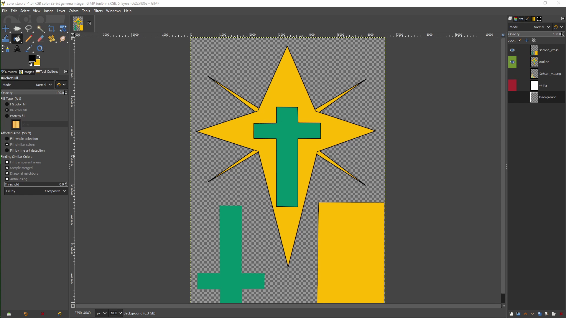The height and width of the screenshot is (318, 566).
Task: Select the Fuzzy Select magic wand tool
Action: [40, 29]
